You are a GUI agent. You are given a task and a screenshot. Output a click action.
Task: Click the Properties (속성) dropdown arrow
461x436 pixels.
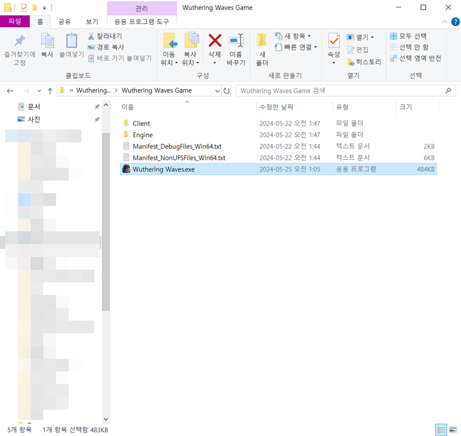click(x=334, y=63)
